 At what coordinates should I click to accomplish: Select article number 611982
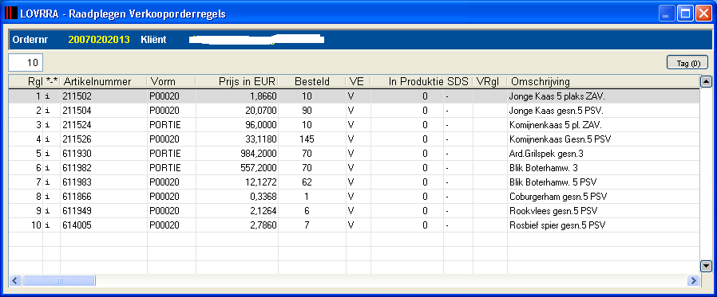coord(77,167)
